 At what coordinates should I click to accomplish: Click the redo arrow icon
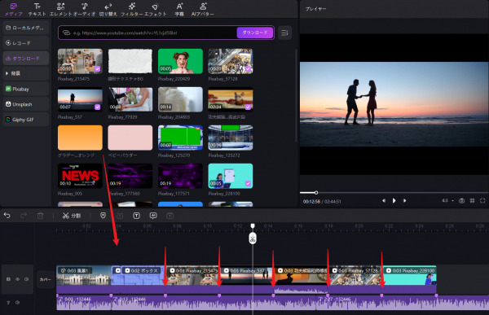24,216
